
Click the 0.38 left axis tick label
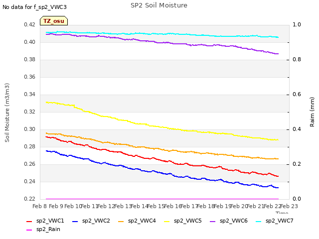coord(30,60)
